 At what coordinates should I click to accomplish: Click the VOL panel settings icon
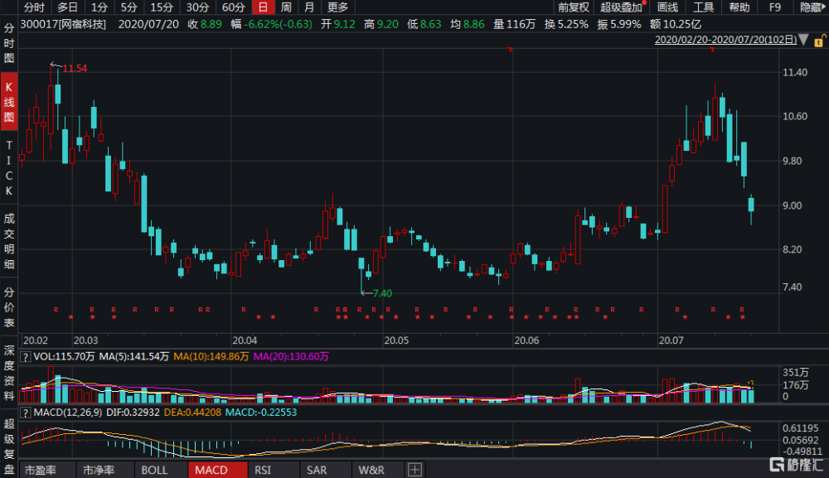point(27,356)
